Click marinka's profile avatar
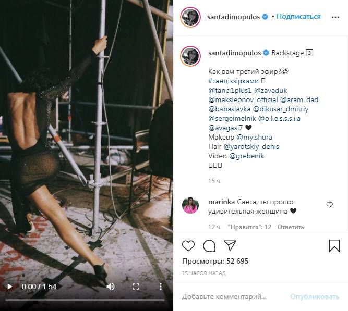348x311 pixels. 190,206
